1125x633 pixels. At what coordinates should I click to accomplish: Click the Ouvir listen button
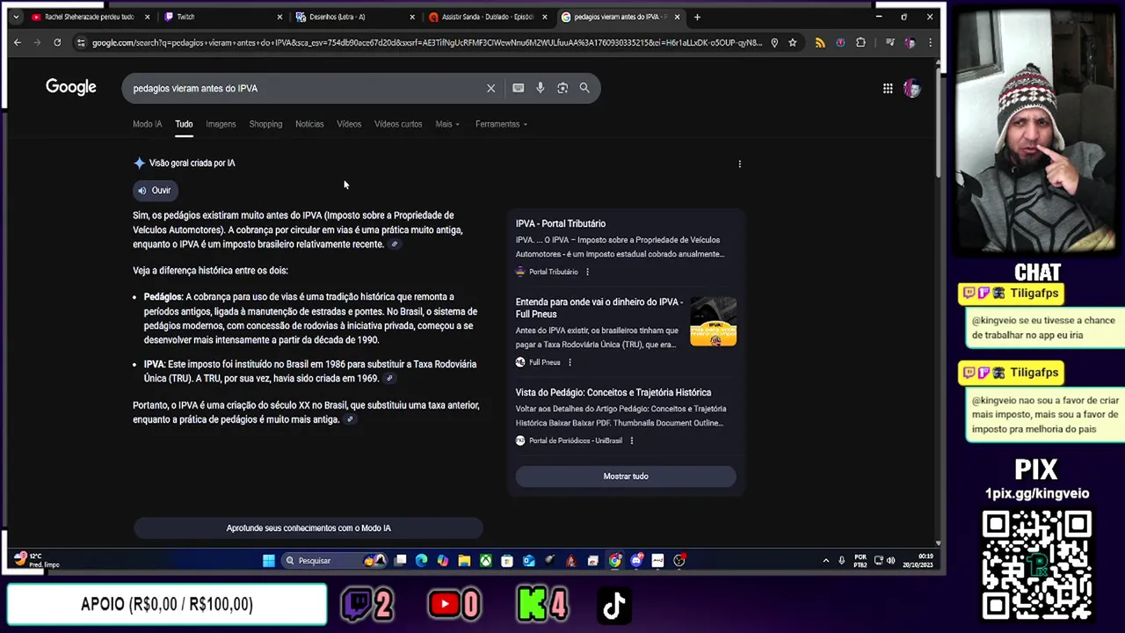154,190
